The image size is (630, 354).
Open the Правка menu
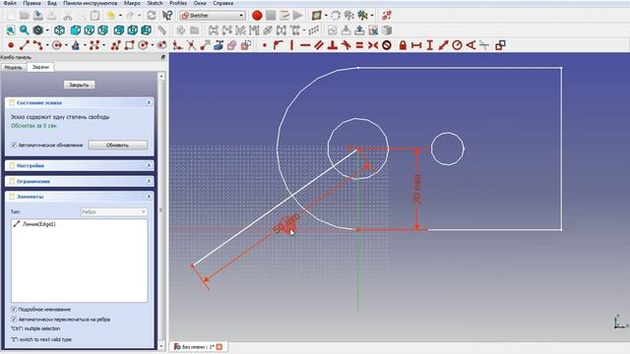(31, 3)
